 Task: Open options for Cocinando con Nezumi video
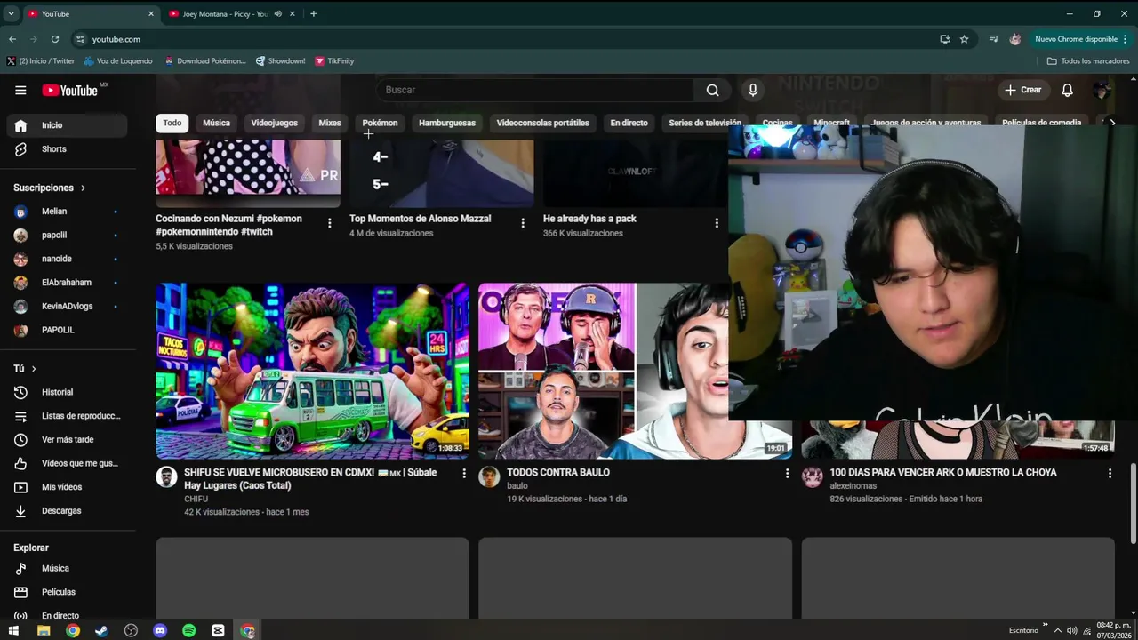click(329, 223)
